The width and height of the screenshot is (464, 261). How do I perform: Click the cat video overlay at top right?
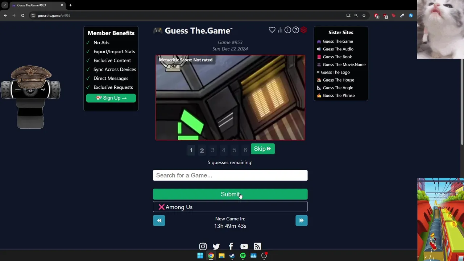(440, 29)
